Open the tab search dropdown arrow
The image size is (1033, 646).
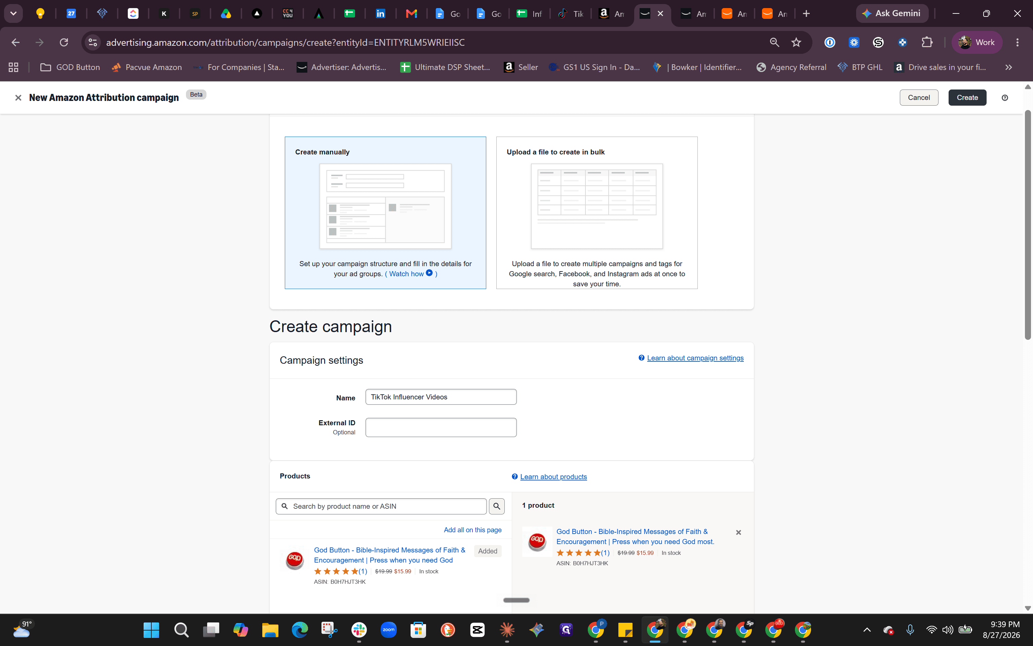tap(13, 14)
